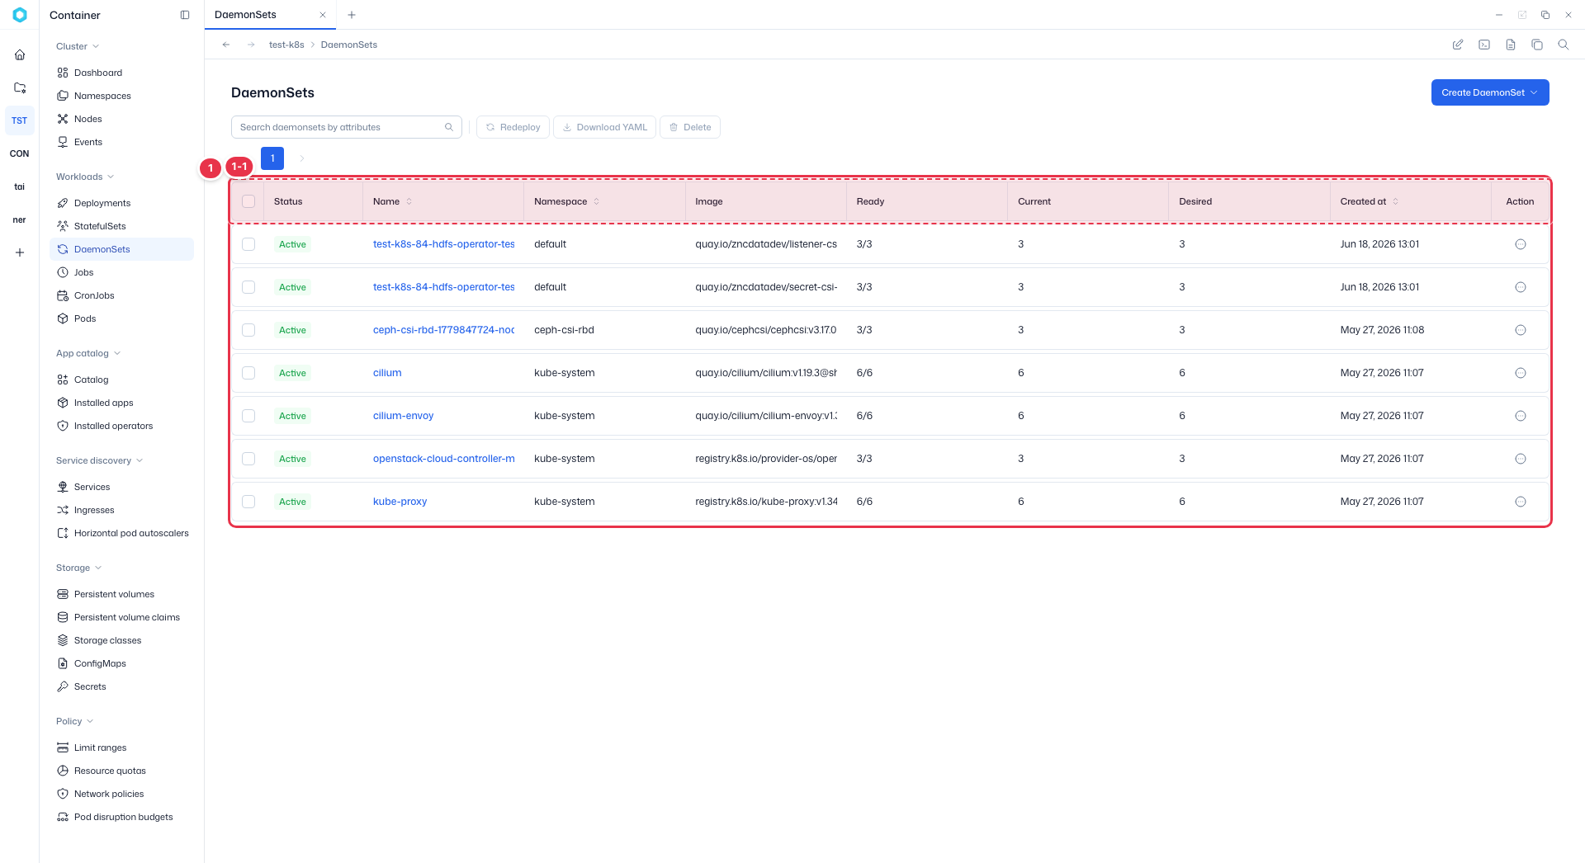Open action menu for cilium row
The height and width of the screenshot is (863, 1585).
click(1521, 373)
